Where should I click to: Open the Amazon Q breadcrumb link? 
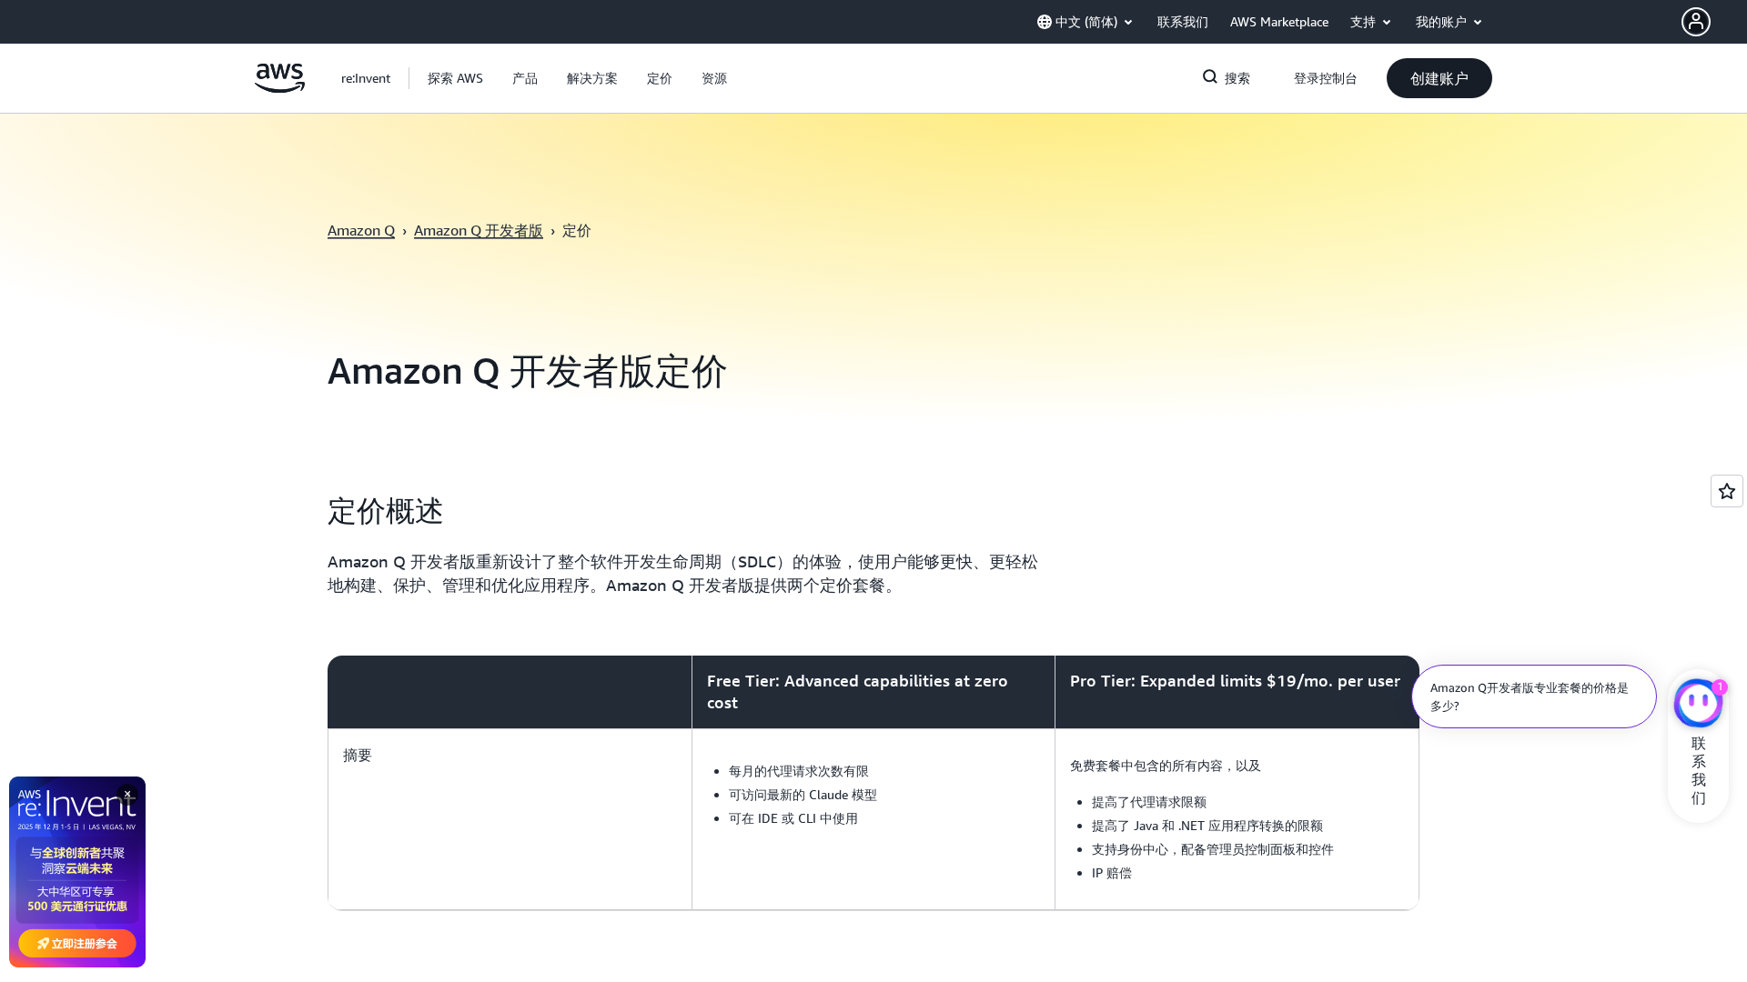point(361,231)
